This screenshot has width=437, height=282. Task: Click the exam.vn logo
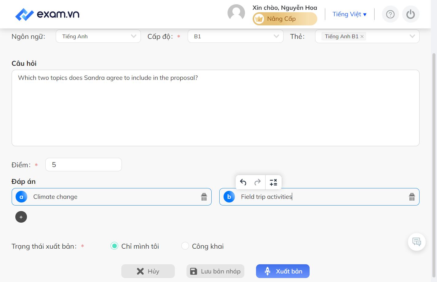(x=47, y=14)
